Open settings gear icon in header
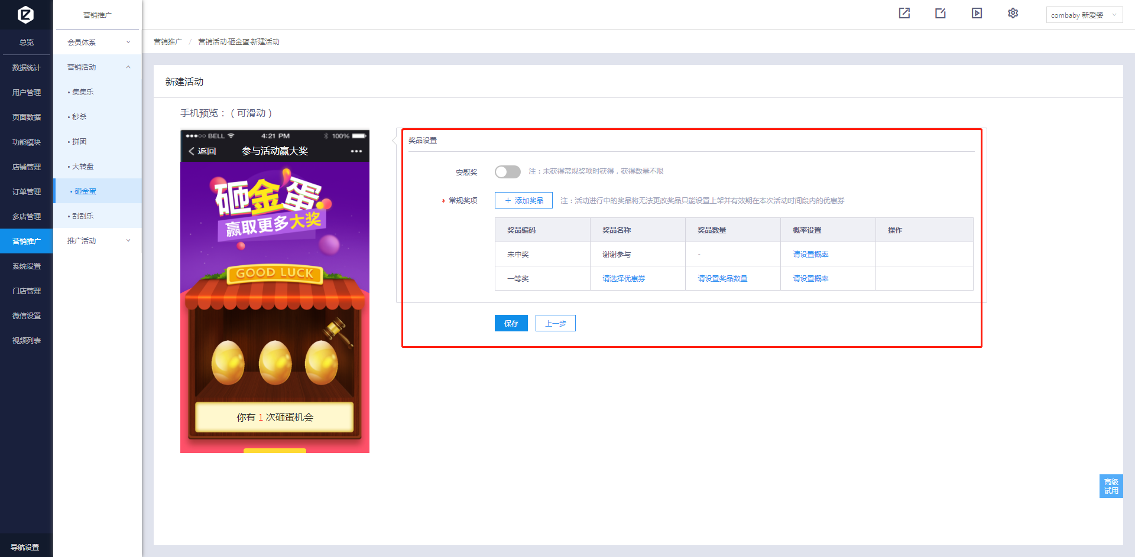The image size is (1135, 557). [1013, 13]
